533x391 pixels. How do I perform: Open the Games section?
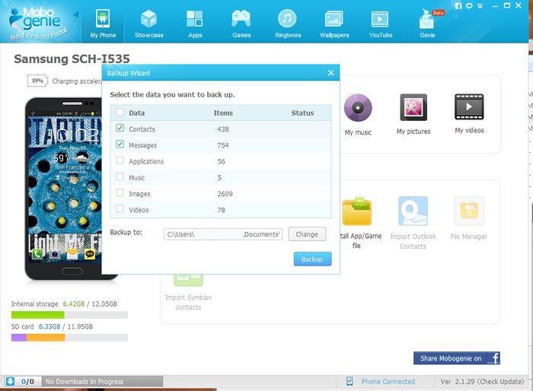tap(241, 24)
